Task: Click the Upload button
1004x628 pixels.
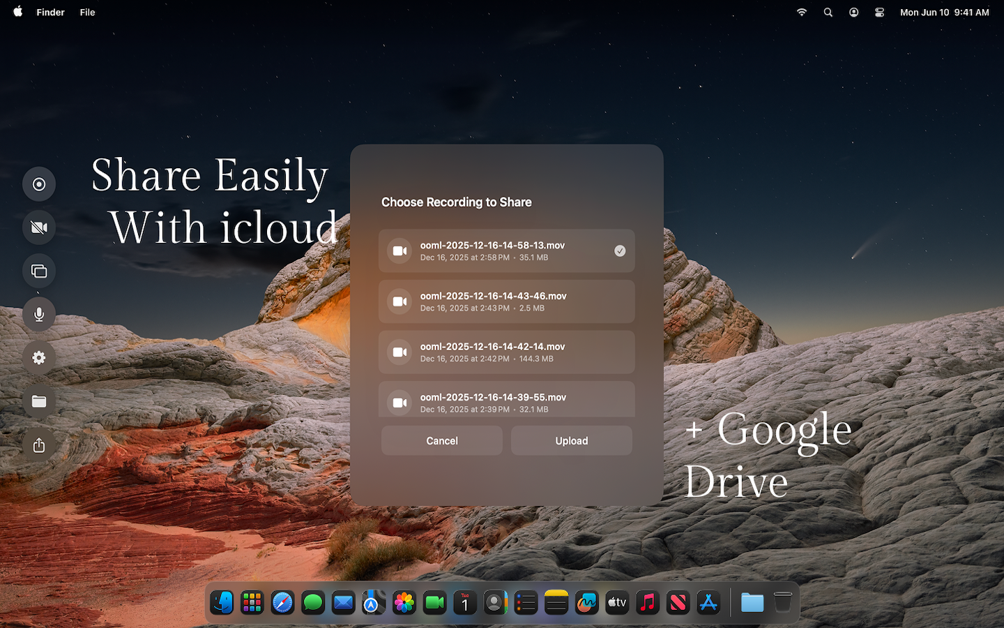Action: click(571, 441)
